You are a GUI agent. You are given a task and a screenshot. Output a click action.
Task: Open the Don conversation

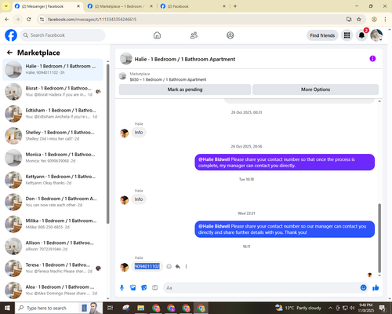pyautogui.click(x=53, y=202)
